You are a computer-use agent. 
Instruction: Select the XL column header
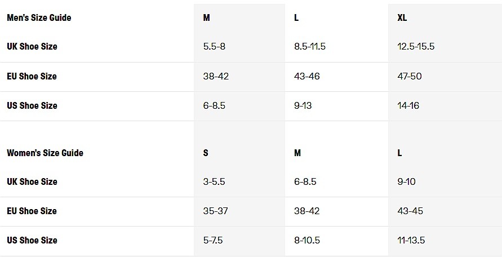(402, 17)
